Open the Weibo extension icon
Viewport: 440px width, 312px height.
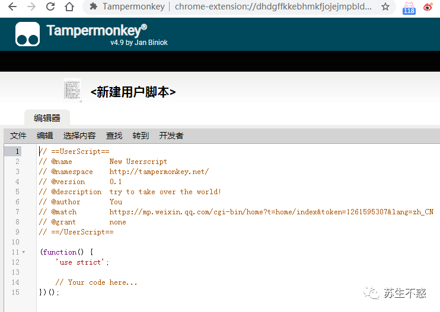coord(428,7)
